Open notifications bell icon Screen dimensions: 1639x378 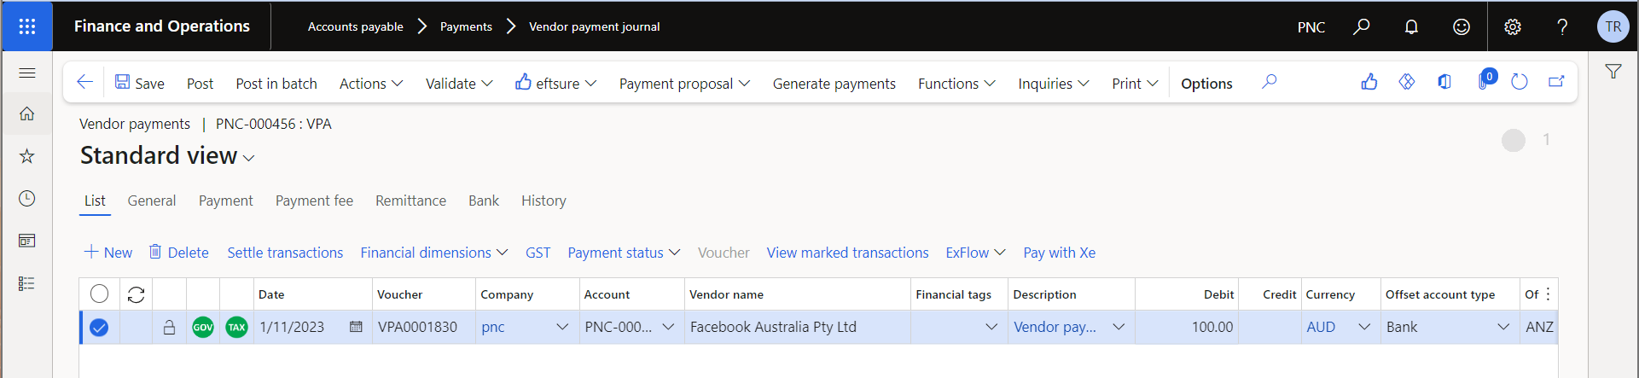pyautogui.click(x=1411, y=26)
